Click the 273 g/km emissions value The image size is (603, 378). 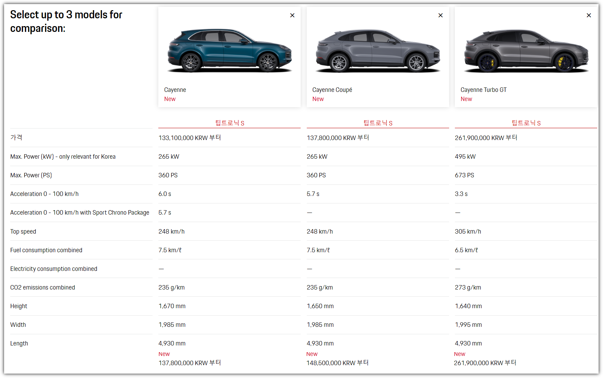click(x=468, y=287)
